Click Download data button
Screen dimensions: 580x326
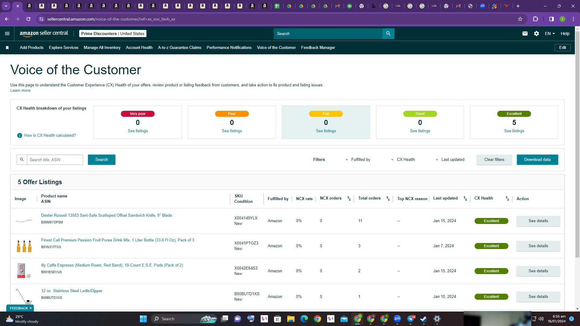coord(537,160)
